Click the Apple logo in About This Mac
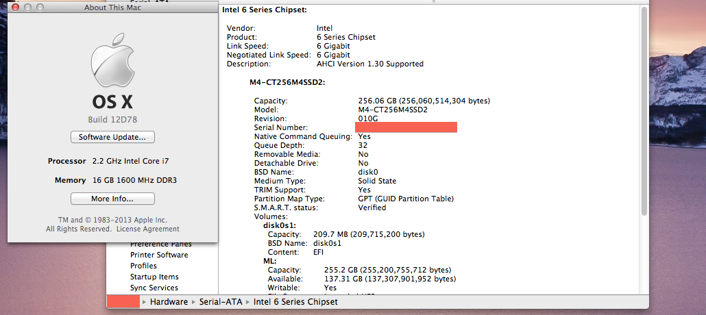706x315 pixels. (x=112, y=60)
